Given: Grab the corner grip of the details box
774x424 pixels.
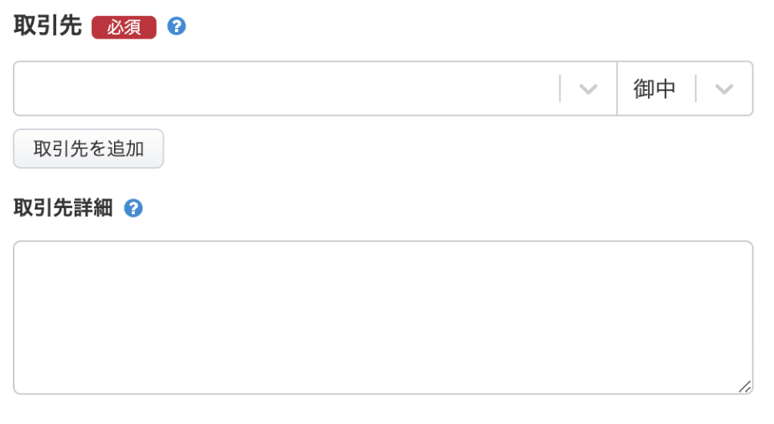Looking at the screenshot, I should 745,386.
